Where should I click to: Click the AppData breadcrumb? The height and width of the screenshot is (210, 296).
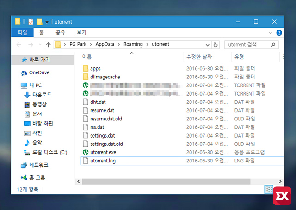pyautogui.click(x=105, y=44)
